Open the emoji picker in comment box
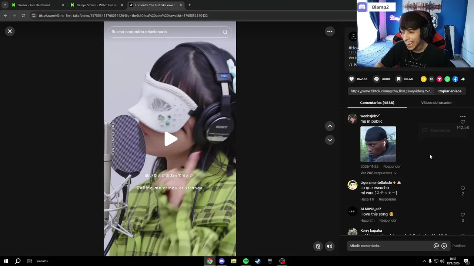Image resolution: width=474 pixels, height=266 pixels. (444, 246)
